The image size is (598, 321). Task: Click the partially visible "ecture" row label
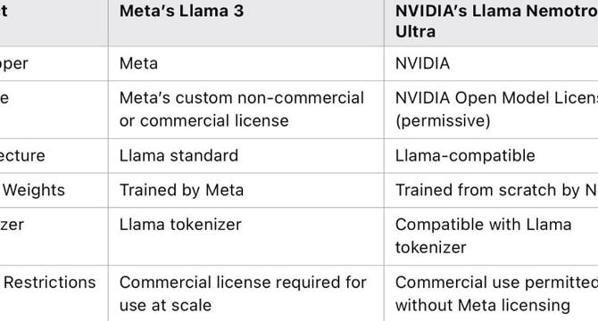pos(22,156)
